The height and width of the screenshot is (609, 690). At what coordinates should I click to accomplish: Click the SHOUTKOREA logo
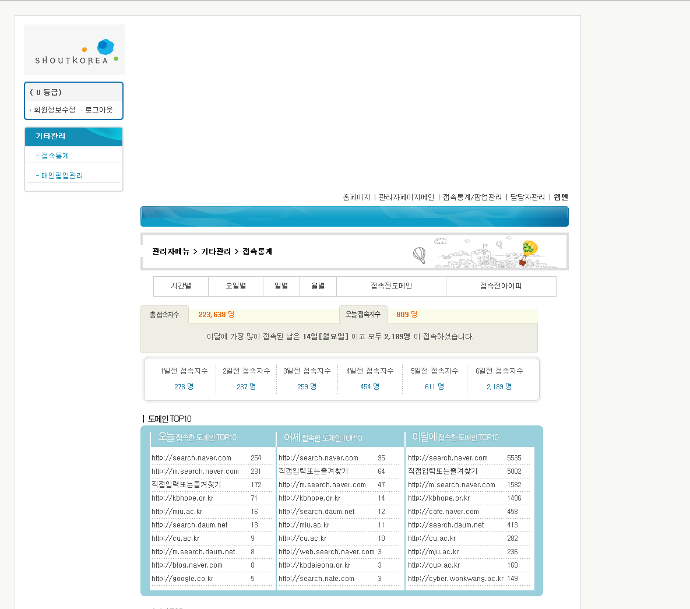(74, 51)
